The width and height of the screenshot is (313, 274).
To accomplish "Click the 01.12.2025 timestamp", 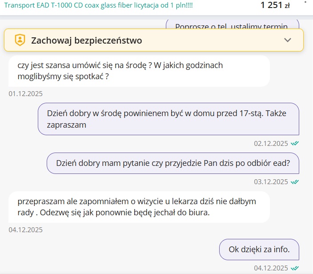I will point(26,94).
